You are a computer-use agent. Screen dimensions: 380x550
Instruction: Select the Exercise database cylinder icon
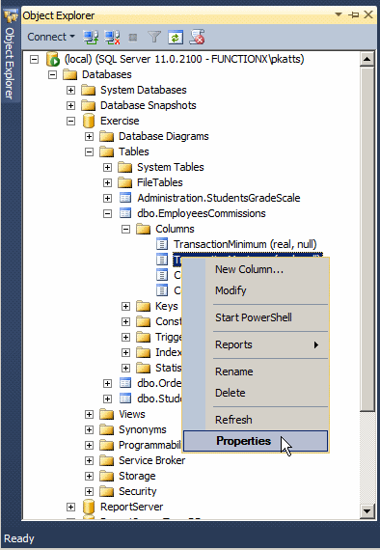89,121
